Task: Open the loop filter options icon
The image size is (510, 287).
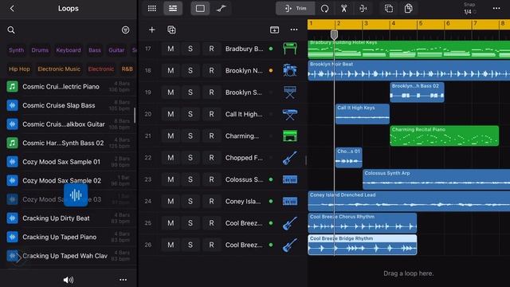Action: coord(125,30)
